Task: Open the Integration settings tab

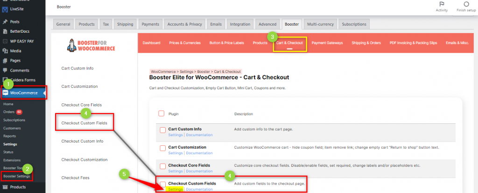Action: tap(240, 24)
